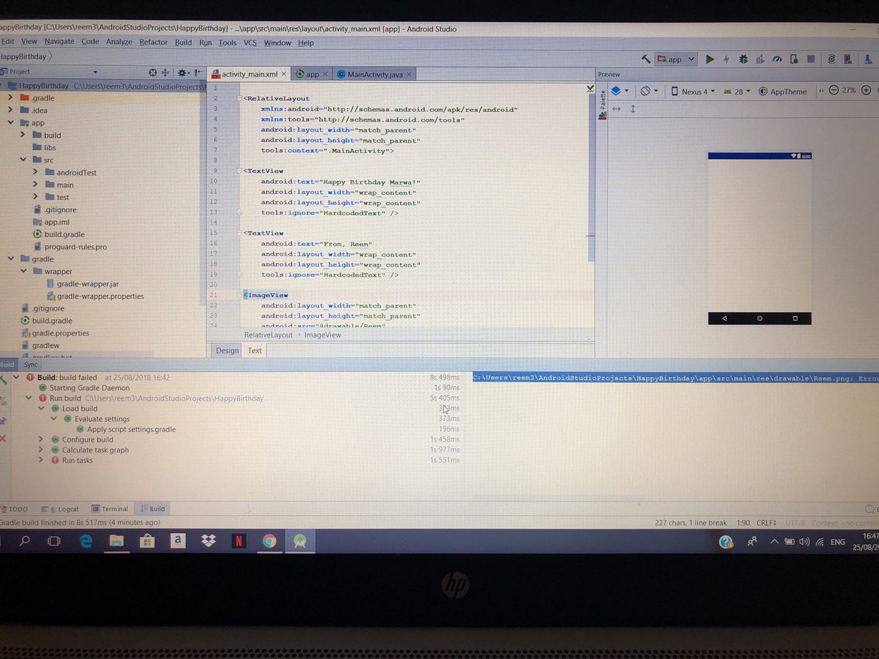
Task: Click vertical expand arrows in preview toolbar
Action: click(x=633, y=109)
